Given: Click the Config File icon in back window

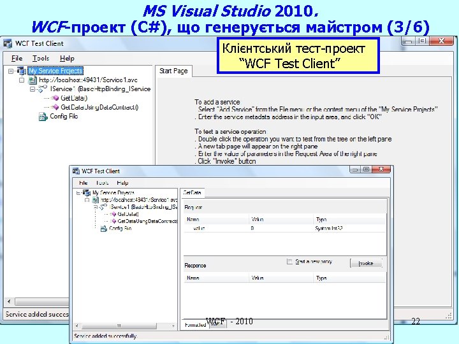Looking at the screenshot, I should click(x=43, y=117).
